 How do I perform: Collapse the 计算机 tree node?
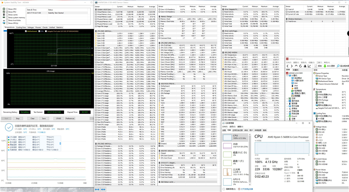tap(287, 76)
